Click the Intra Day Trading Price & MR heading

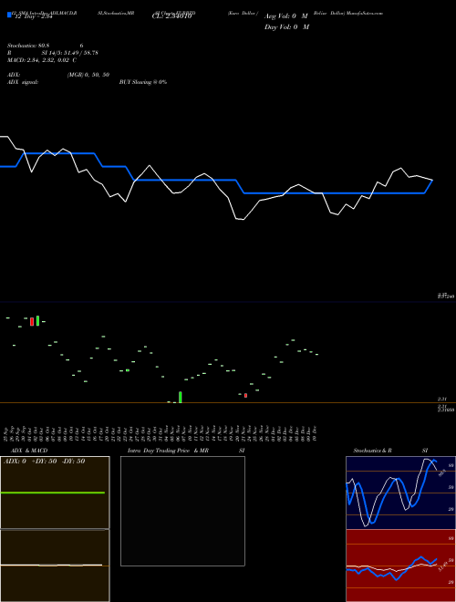pos(168,451)
